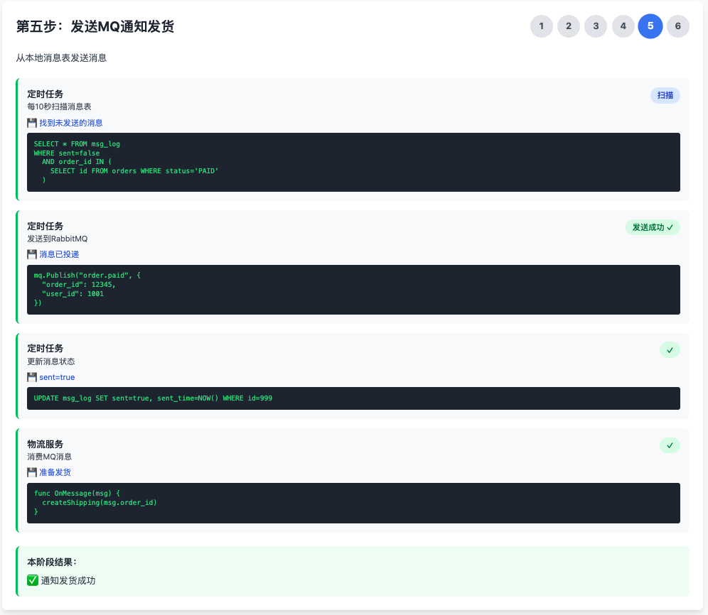708x615 pixels.
Task: Click the UPDATE msg_log code block
Action: point(353,398)
